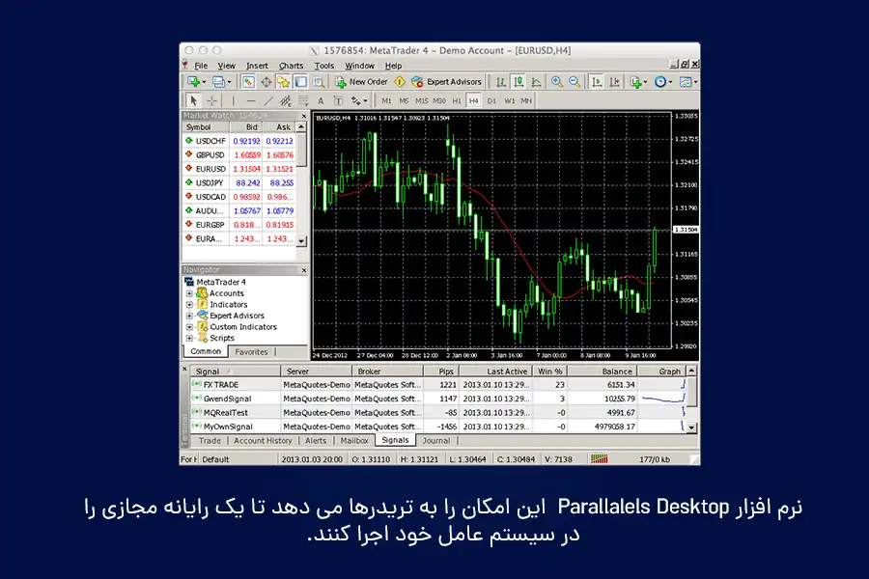Toggle Chart Shift icon
The image size is (869, 579).
point(615,82)
